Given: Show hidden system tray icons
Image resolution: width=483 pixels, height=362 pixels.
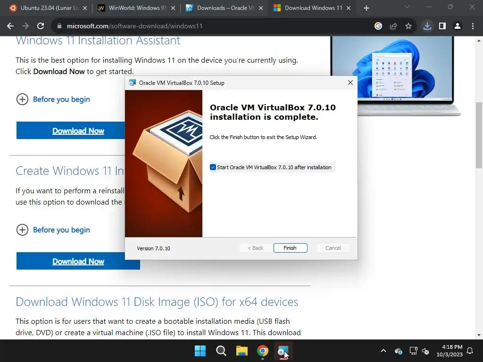Looking at the screenshot, I should 383,351.
